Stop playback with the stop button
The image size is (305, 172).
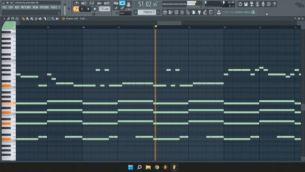(88, 9)
